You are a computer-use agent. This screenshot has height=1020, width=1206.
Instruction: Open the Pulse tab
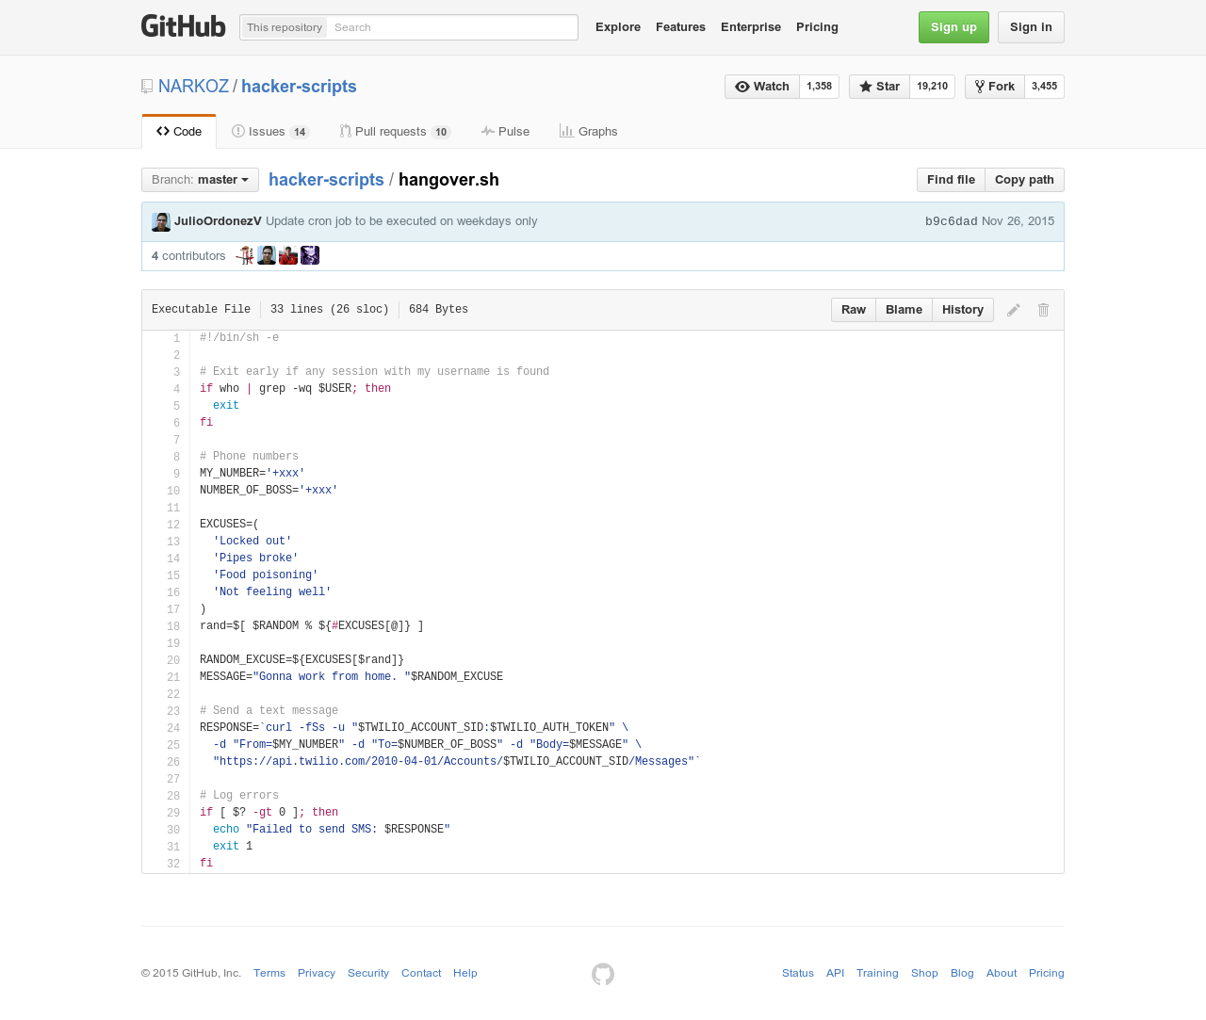pos(505,132)
